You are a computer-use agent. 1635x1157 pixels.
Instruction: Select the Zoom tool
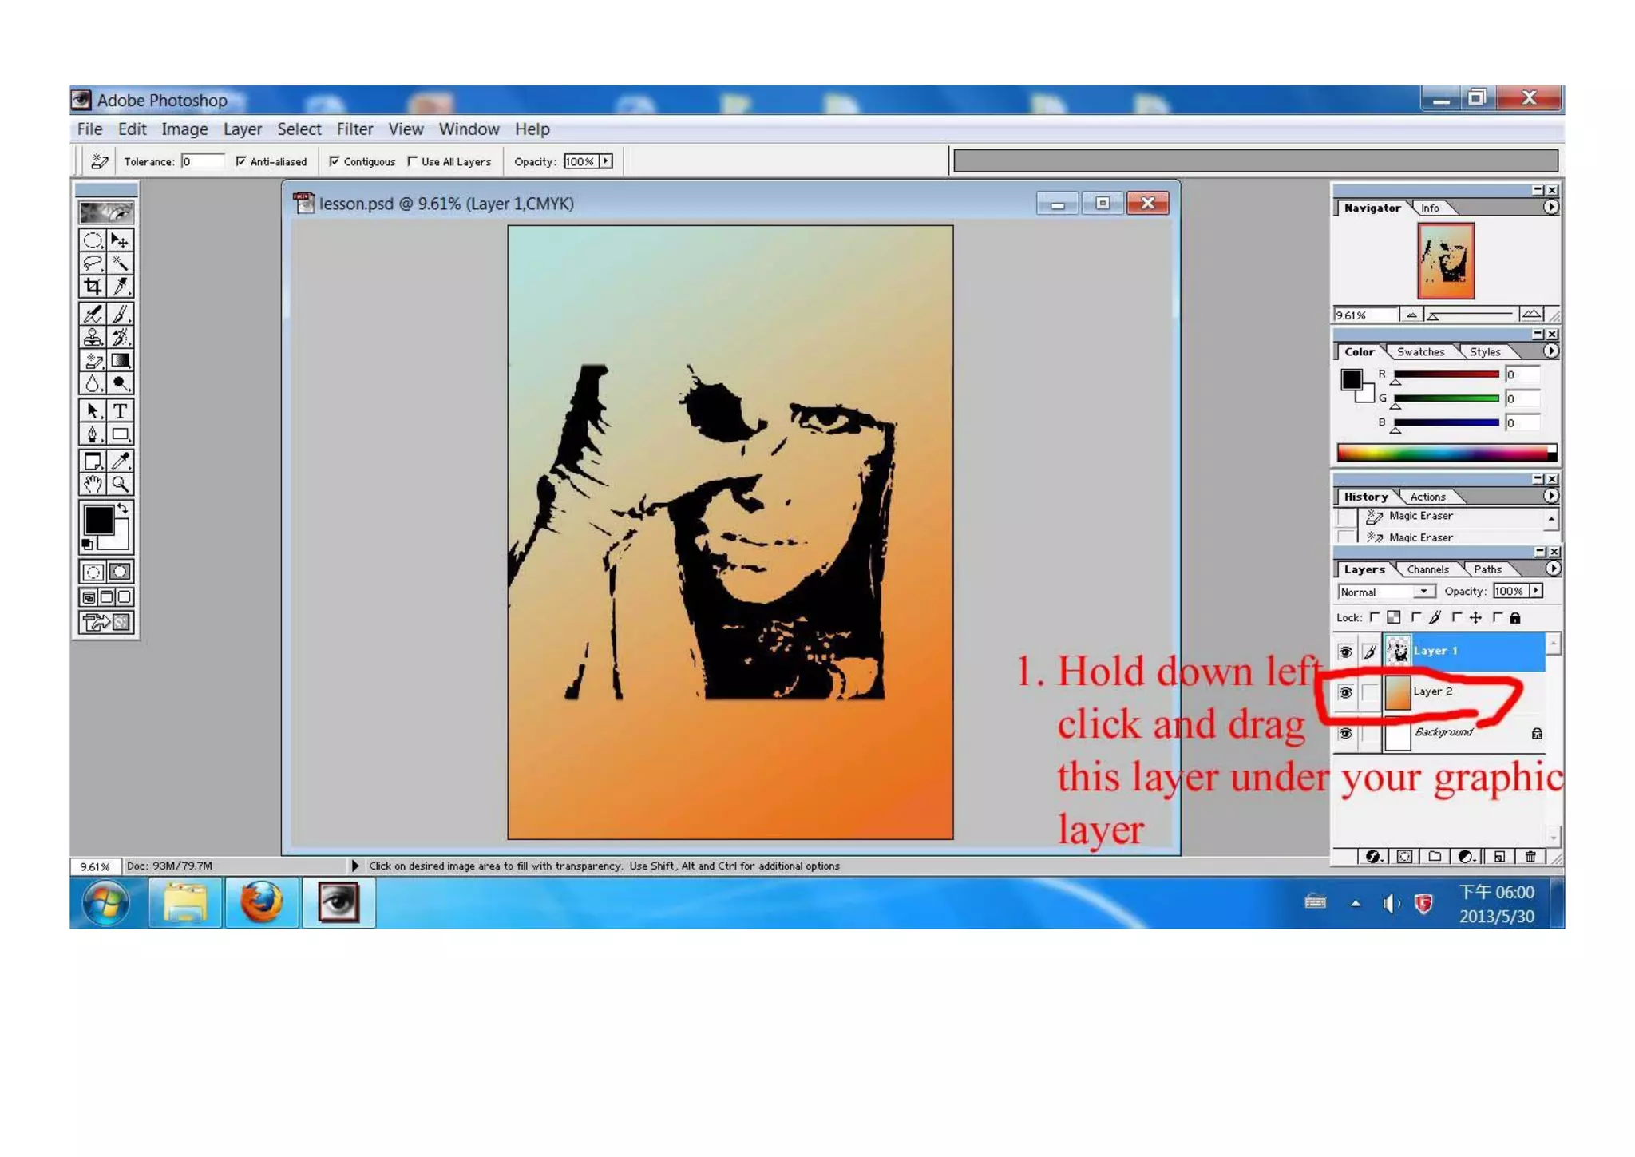pyautogui.click(x=120, y=484)
